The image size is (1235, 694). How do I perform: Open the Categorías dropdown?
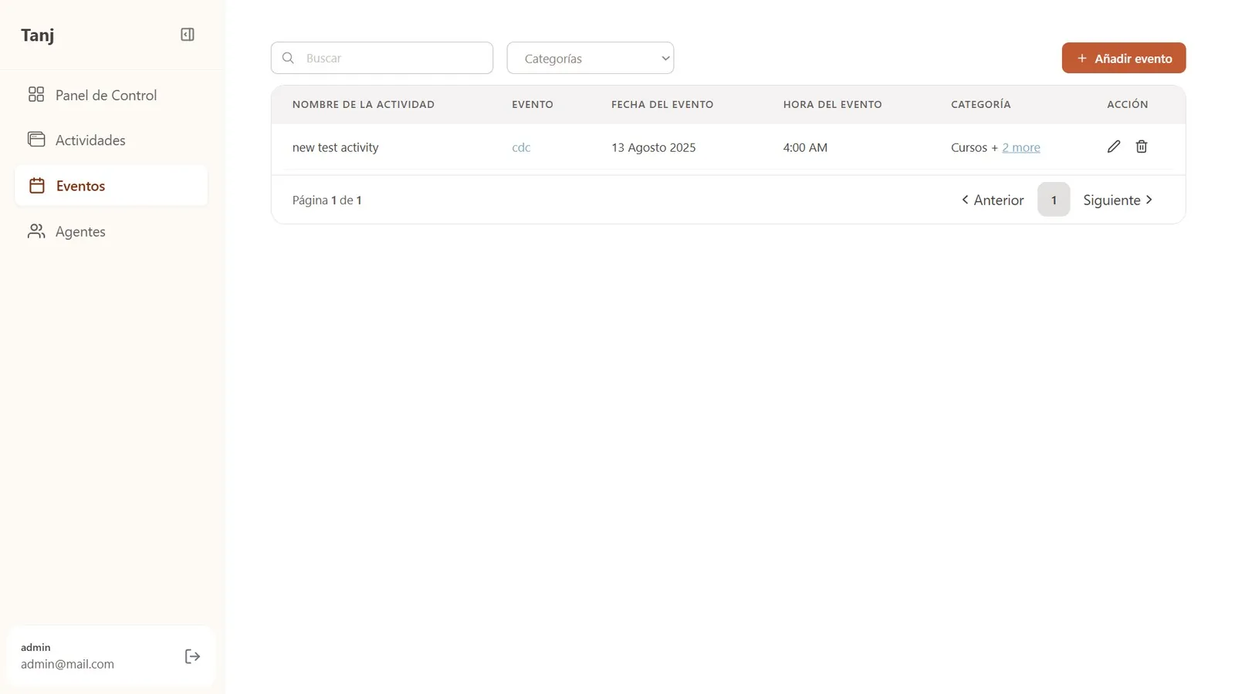(590, 58)
